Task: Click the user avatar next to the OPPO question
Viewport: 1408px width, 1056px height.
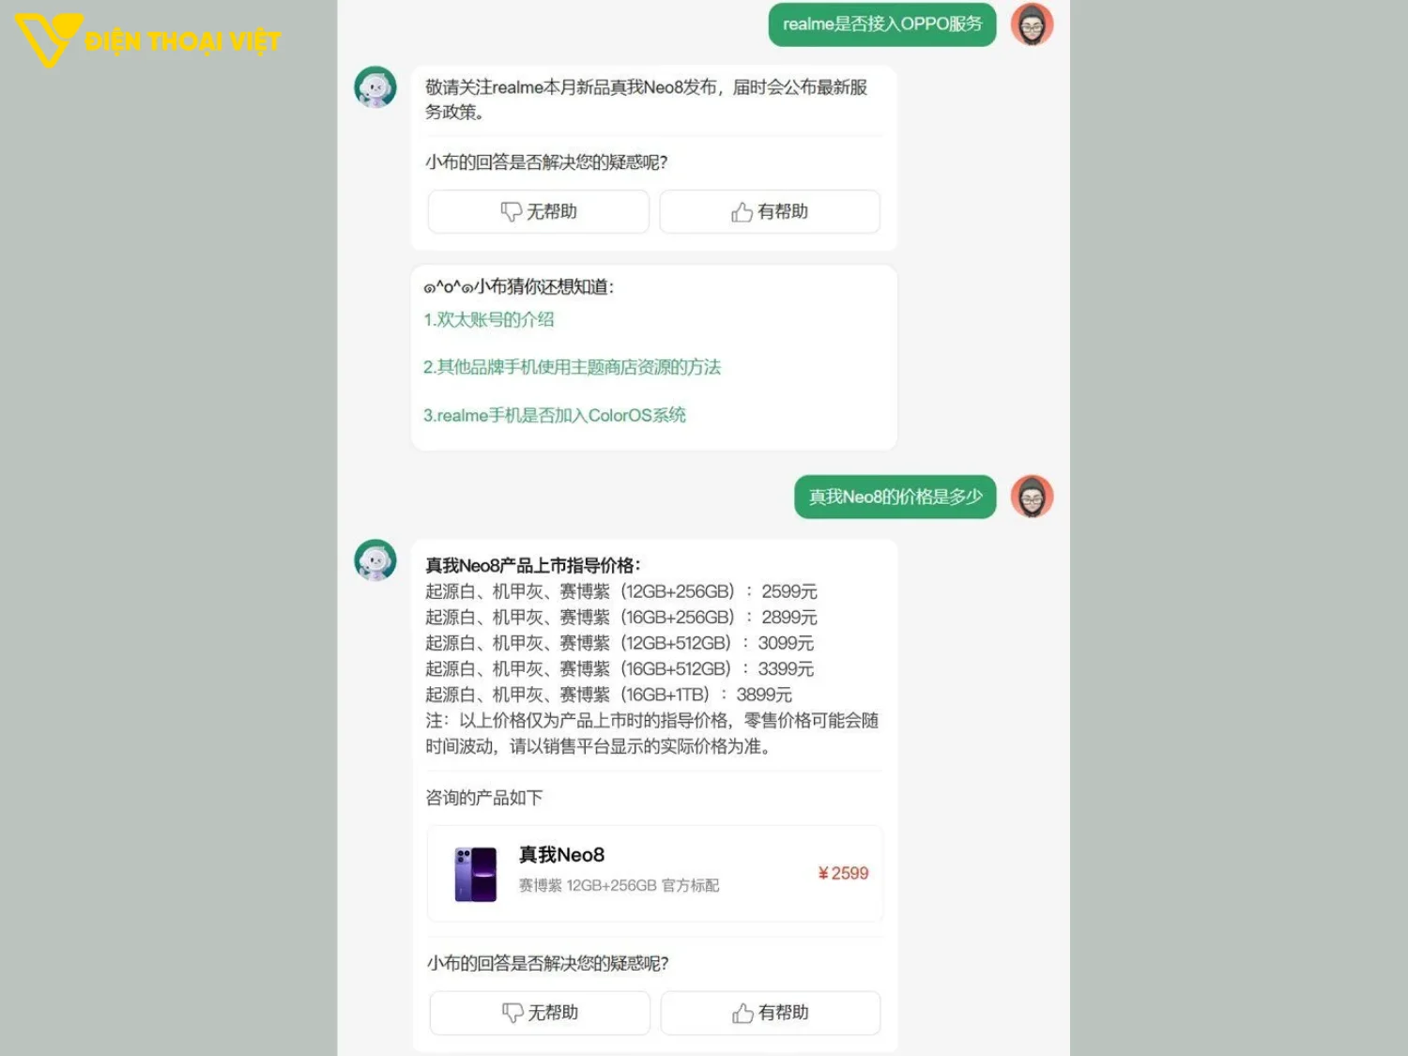Action: (1031, 25)
